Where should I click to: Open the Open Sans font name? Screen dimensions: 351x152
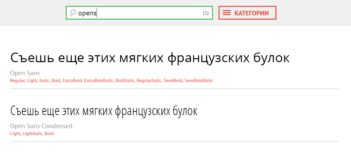point(25,73)
